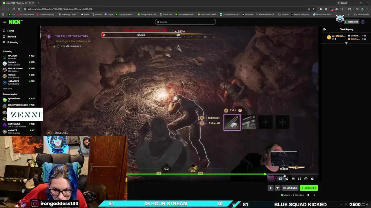Open RyansRealm's recommended channel
This screenshot has height=208, width=371.
point(19,100)
